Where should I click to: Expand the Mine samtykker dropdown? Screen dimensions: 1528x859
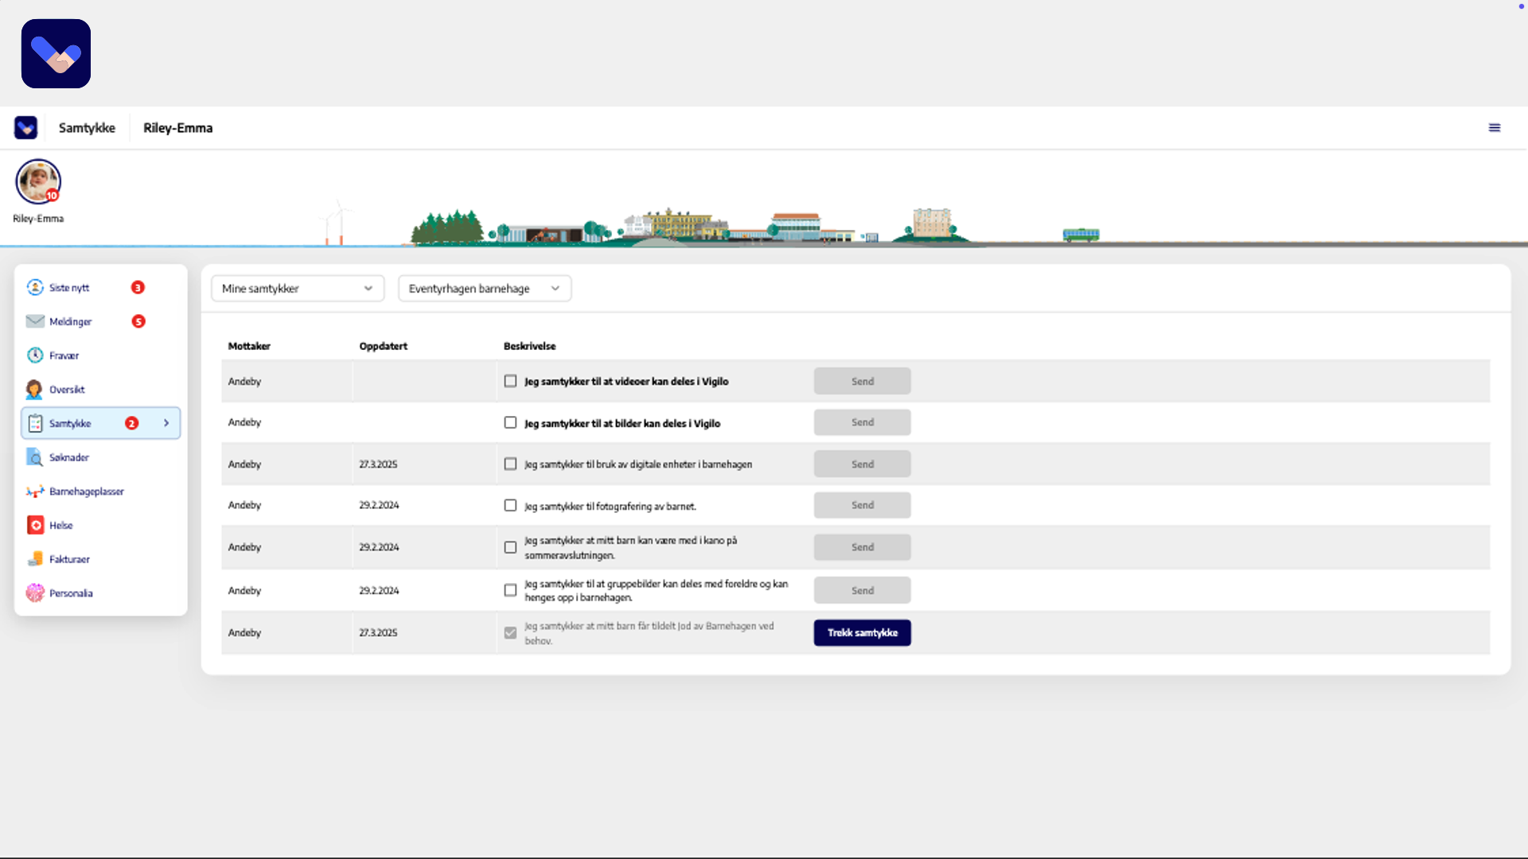297,288
